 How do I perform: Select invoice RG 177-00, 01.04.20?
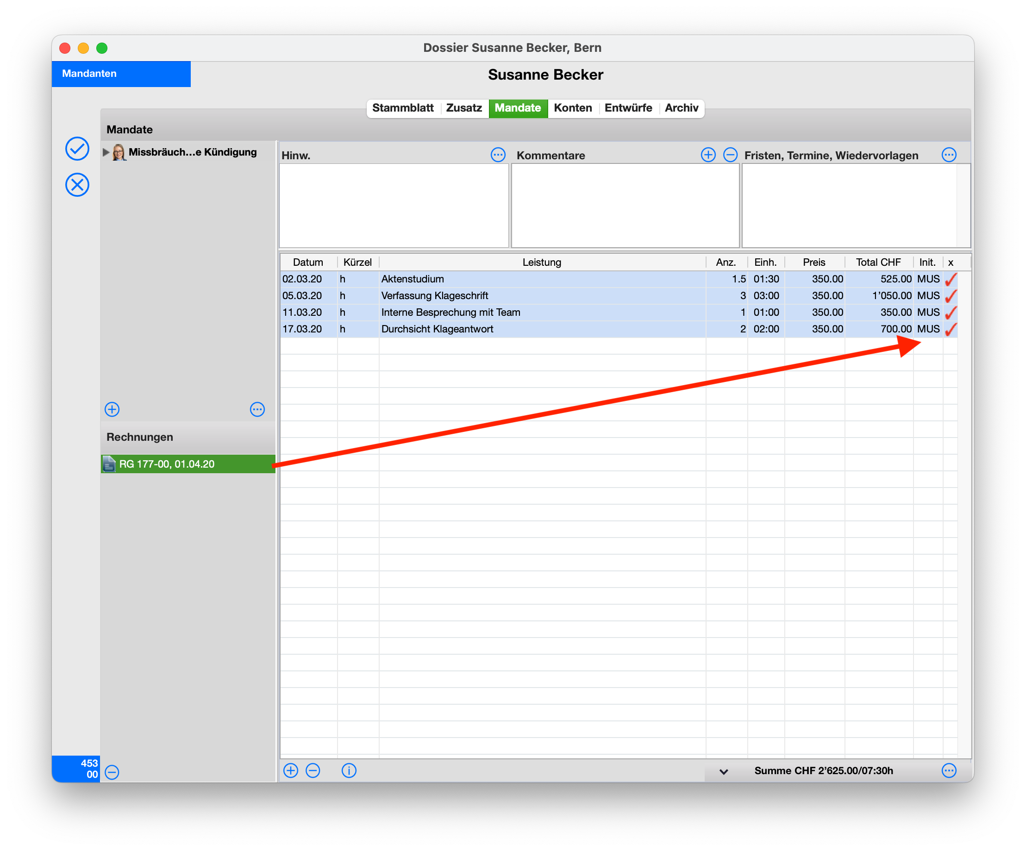[x=188, y=463]
